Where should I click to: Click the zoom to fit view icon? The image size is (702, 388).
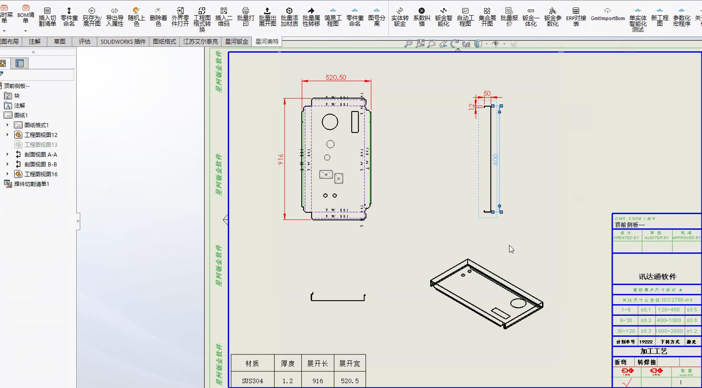(x=420, y=44)
